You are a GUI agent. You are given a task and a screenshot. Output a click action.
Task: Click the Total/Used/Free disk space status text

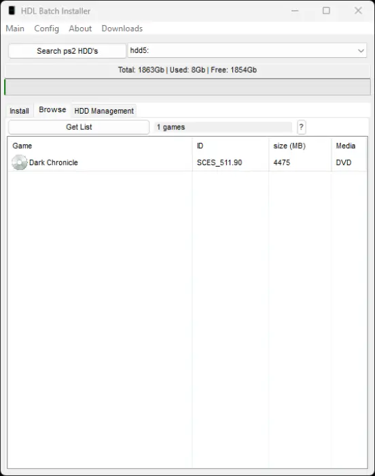(187, 70)
